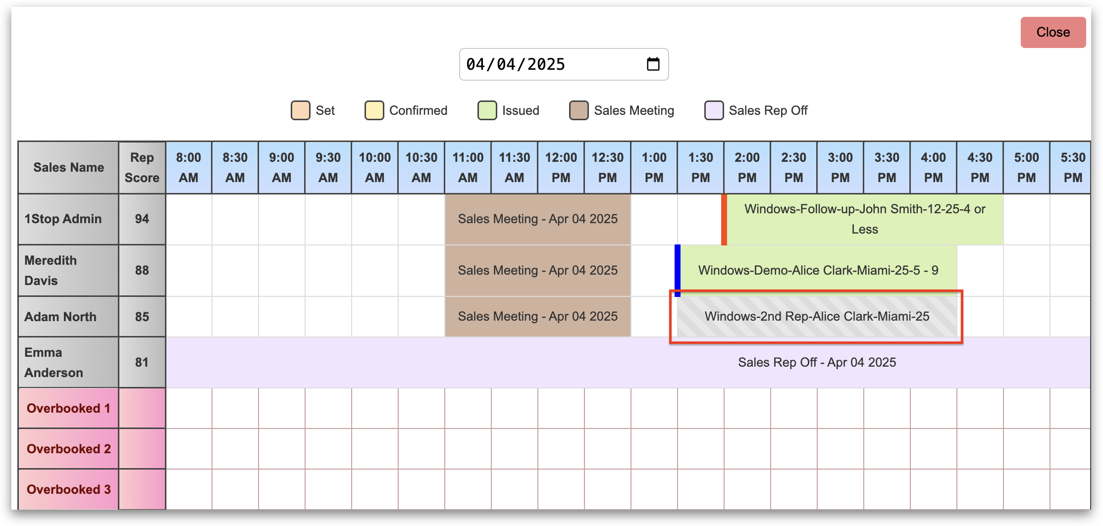Image resolution: width=1103 pixels, height=526 pixels.
Task: Click 1Stop Admin's Sales Meeting block
Action: click(537, 219)
